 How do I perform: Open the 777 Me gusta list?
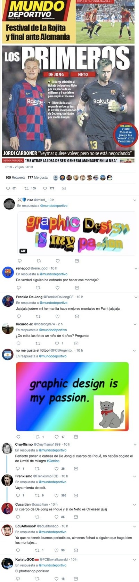click(x=38, y=177)
